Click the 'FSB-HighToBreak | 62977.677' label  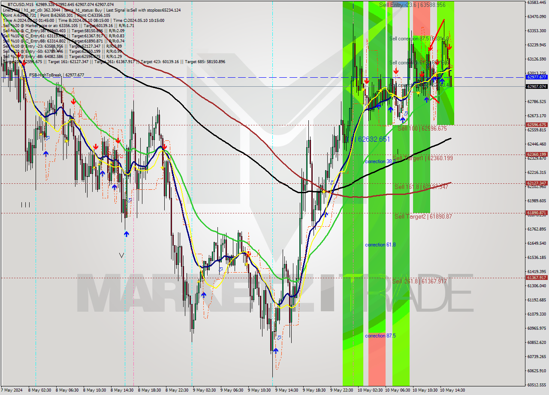pyautogui.click(x=57, y=75)
